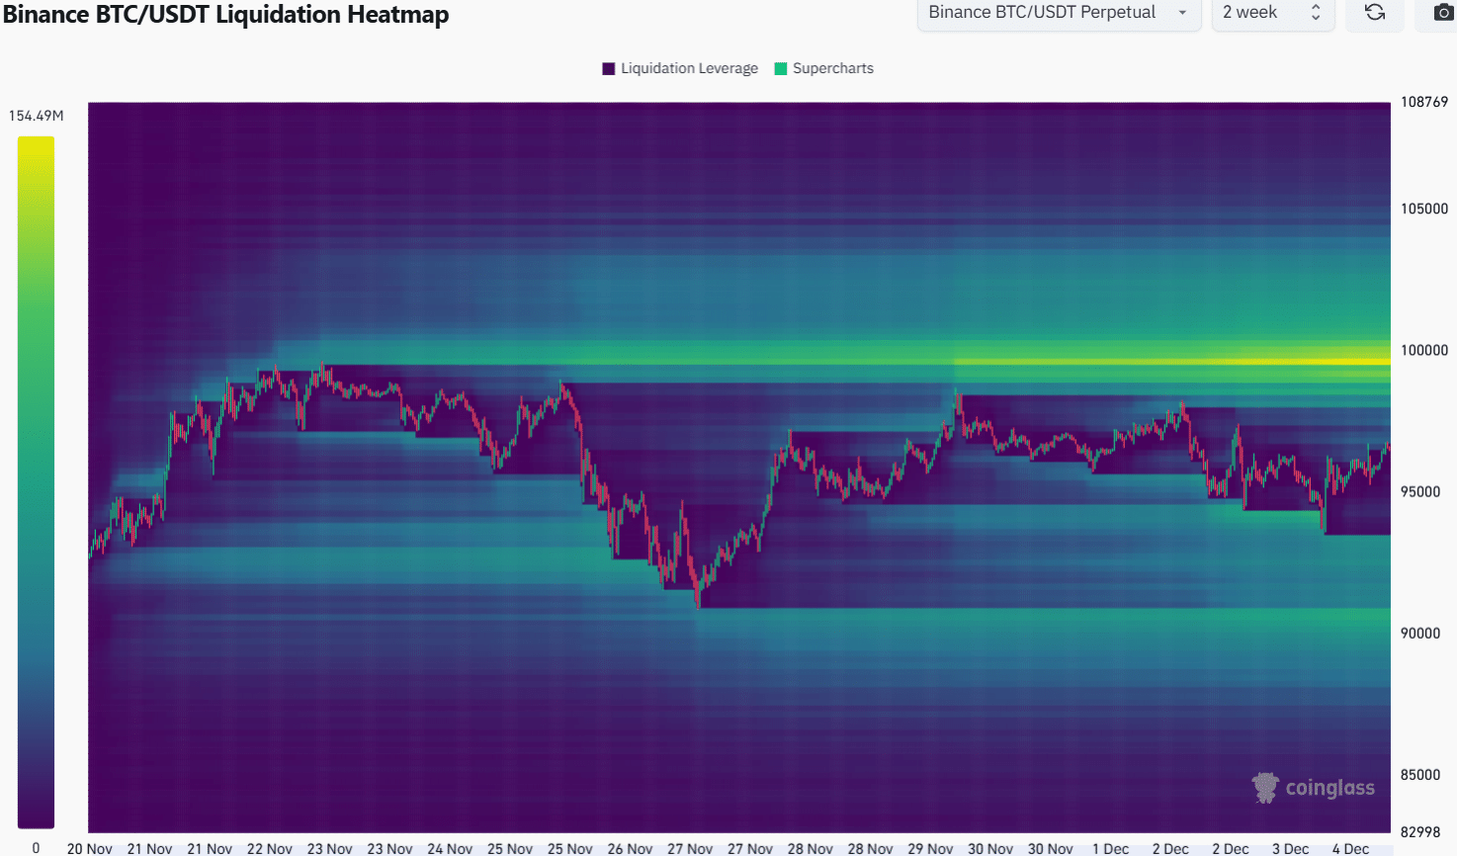Open the 2 week timeframe selector
1457x856 pixels.
click(1273, 13)
